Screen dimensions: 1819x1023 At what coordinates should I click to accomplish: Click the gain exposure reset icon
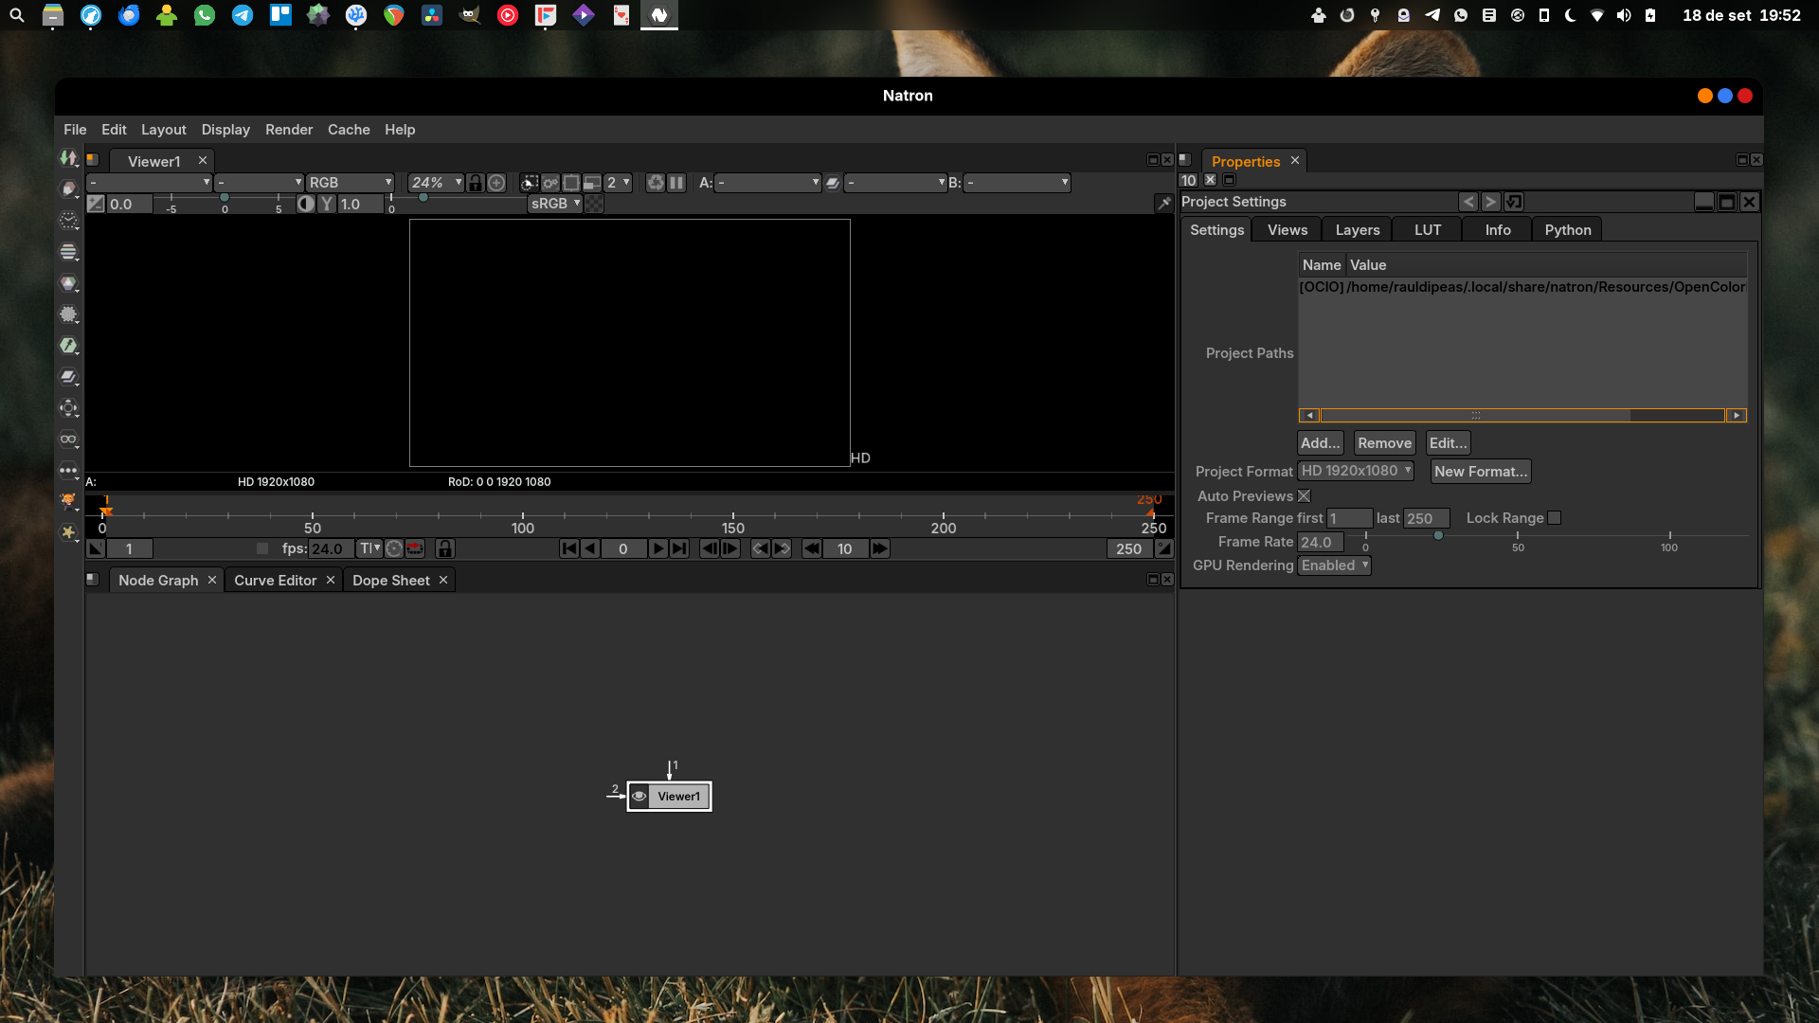tap(96, 204)
